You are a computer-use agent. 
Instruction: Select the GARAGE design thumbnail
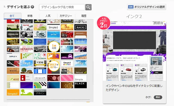click(67, 42)
